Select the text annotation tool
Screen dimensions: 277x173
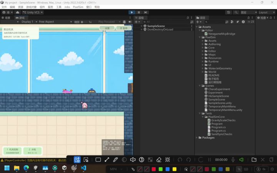(133, 160)
